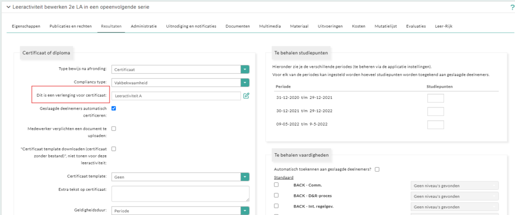This screenshot has height=215, width=515.
Task: Click the edit icon beside Leeractiviteit A field
Action: pyautogui.click(x=246, y=95)
